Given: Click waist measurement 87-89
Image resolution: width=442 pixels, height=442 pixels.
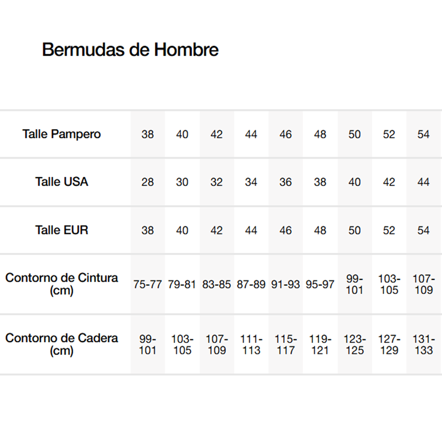Looking at the screenshot, I should click(x=251, y=284).
